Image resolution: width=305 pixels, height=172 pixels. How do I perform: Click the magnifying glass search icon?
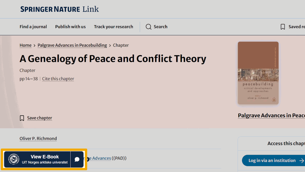(x=149, y=27)
